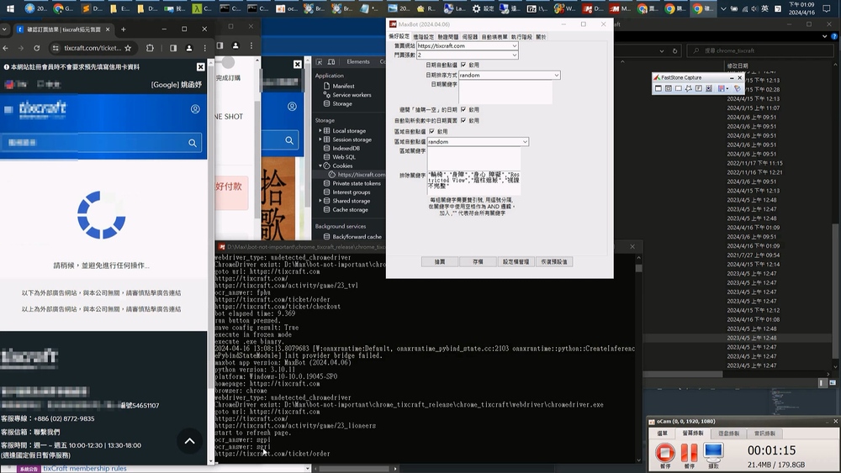Uncheck 自動刷新倒數中的日期頁面 checkbox

(463, 120)
